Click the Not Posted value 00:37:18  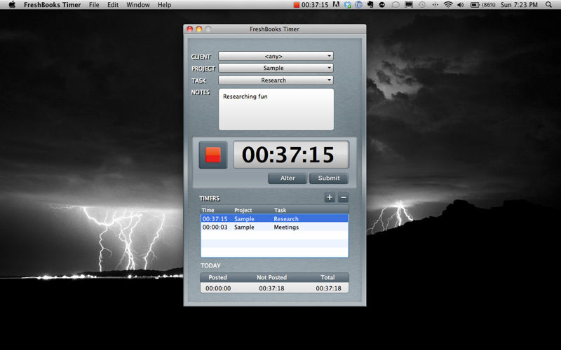point(271,288)
